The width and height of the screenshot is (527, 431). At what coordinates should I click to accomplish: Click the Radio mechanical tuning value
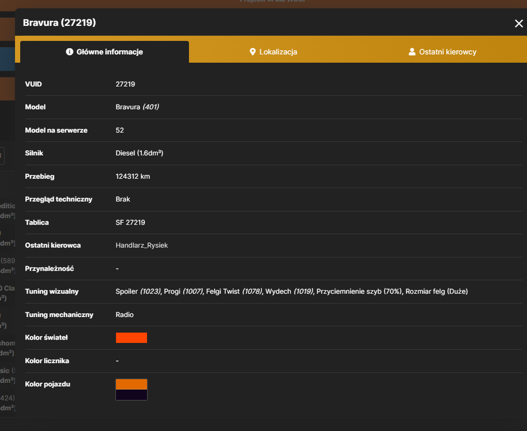(x=124, y=315)
